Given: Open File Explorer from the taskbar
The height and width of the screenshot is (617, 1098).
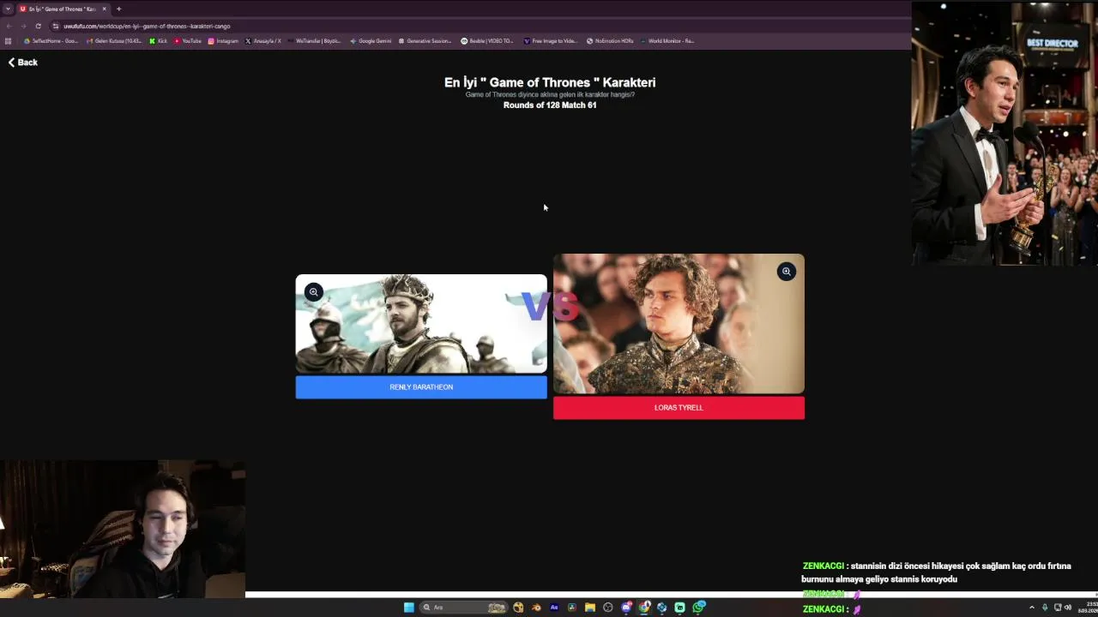Looking at the screenshot, I should tap(590, 608).
